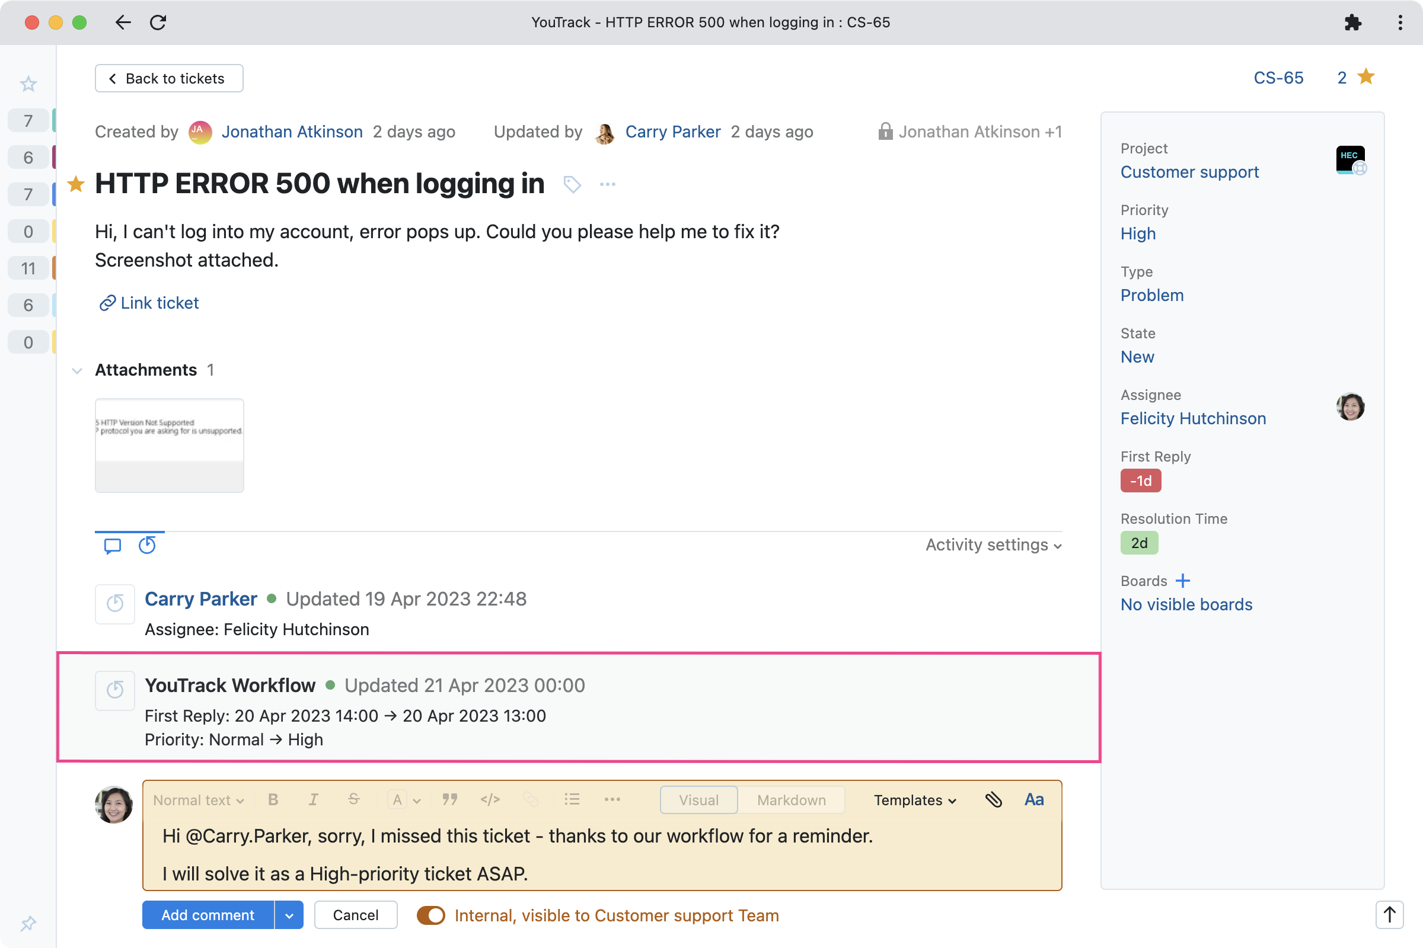Insert a link in comment editor
Screen dimensions: 1423x948
click(531, 800)
